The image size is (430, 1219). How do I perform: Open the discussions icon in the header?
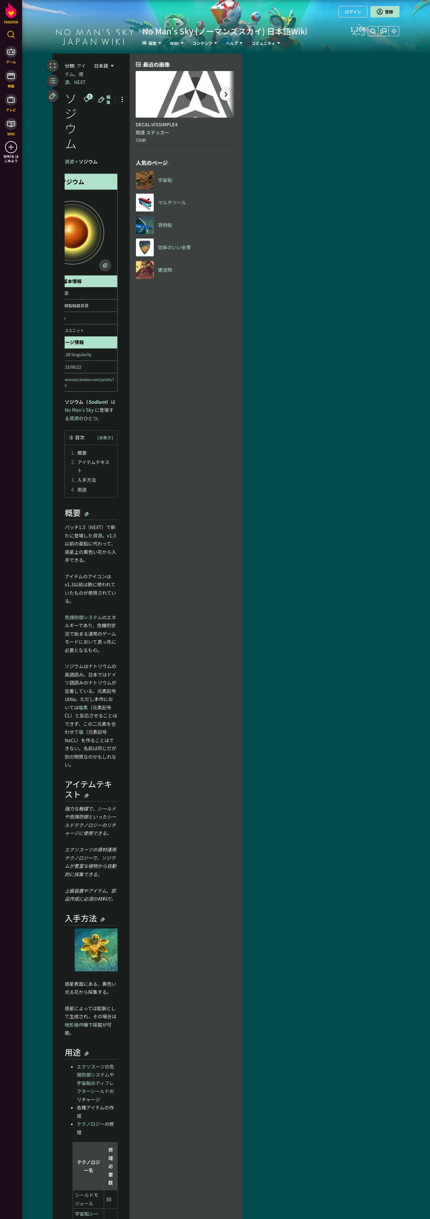tap(384, 31)
